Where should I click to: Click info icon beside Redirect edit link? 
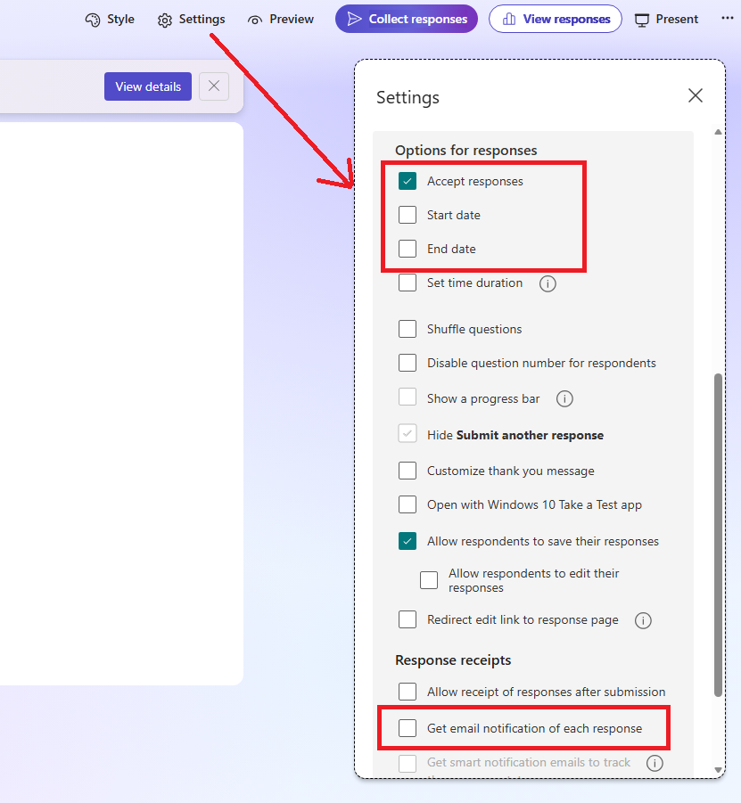click(643, 620)
